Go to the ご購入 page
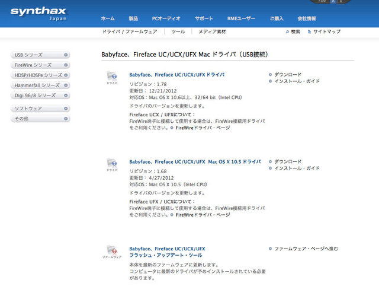The image size is (379, 299). pos(277,18)
